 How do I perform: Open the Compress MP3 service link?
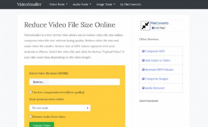click(155, 51)
